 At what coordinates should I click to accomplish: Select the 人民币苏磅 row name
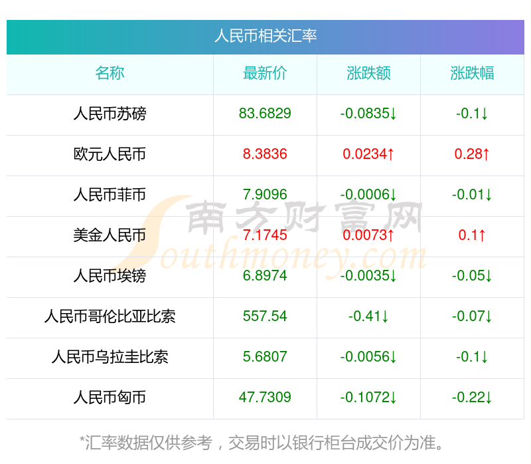tap(110, 114)
